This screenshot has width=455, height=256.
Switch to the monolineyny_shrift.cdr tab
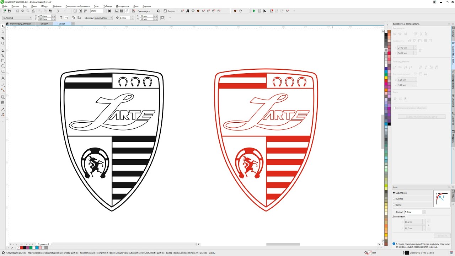[x=20, y=23]
